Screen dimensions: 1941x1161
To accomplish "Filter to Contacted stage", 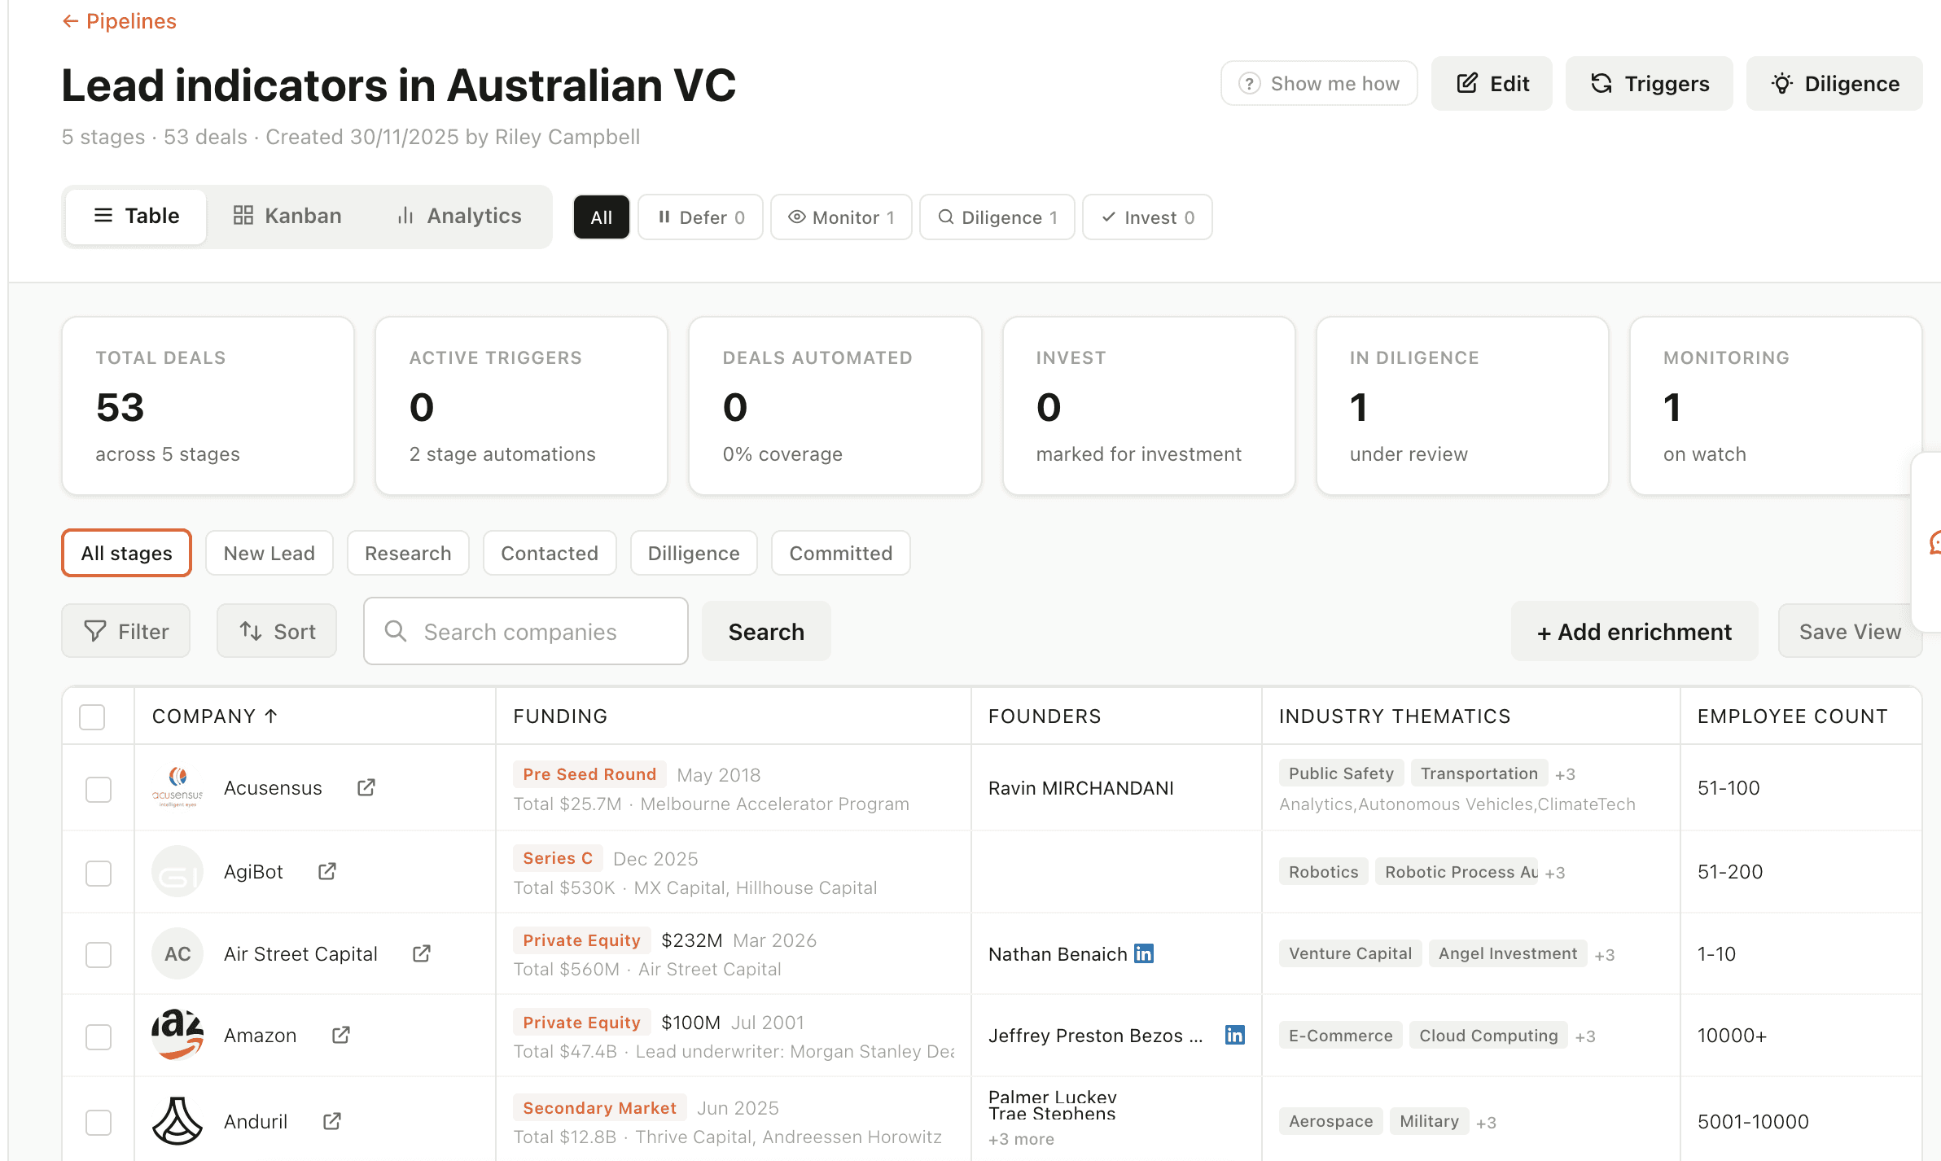I will pyautogui.click(x=550, y=553).
